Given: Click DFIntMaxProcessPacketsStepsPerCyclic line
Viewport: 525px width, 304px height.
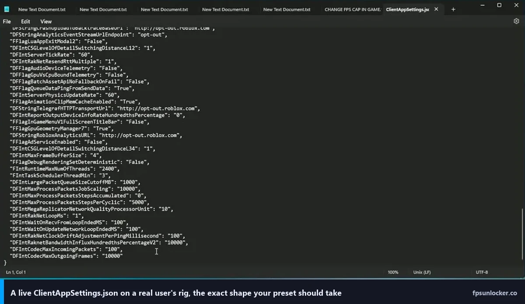Looking at the screenshot, I should [x=80, y=202].
